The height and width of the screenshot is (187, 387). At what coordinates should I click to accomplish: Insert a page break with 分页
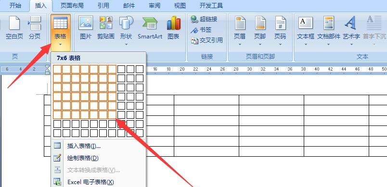35,27
